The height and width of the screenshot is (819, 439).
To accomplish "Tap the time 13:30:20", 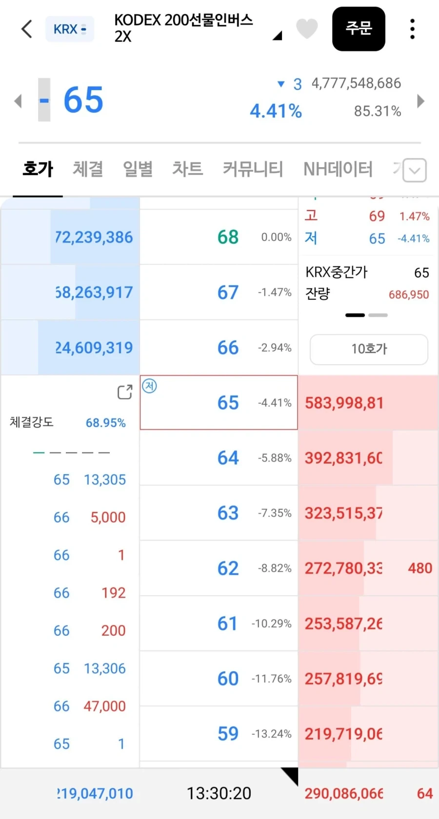I will tap(219, 793).
